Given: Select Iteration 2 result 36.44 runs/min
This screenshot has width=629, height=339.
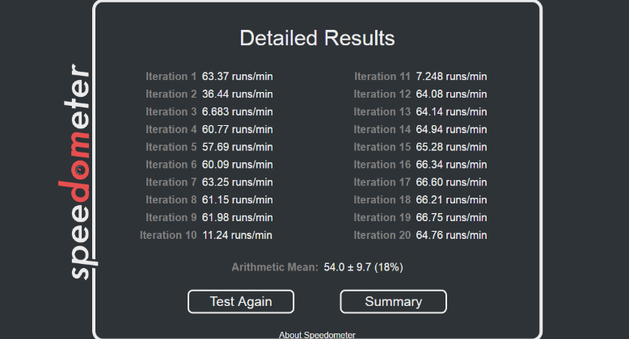Looking at the screenshot, I should click(237, 94).
